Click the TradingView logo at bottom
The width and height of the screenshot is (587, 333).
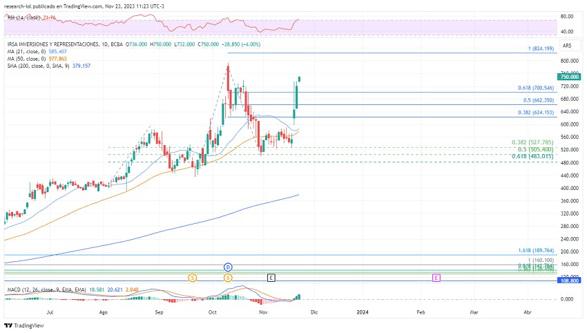click(x=24, y=325)
